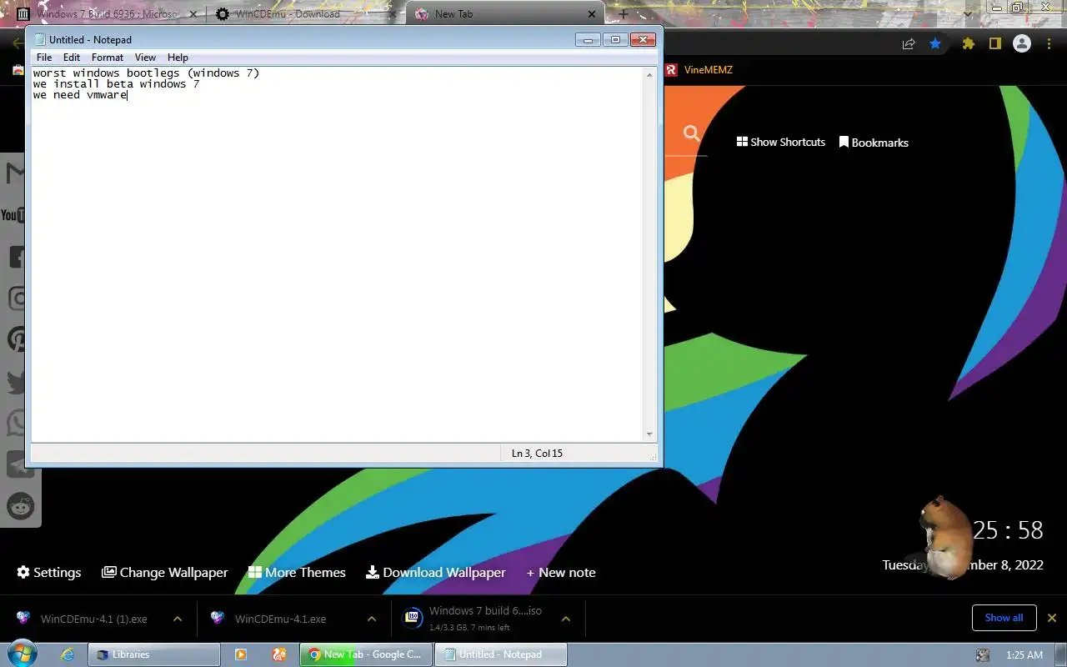1067x667 pixels.
Task: Open the Chrome three-dot menu
Action: coord(1050,44)
